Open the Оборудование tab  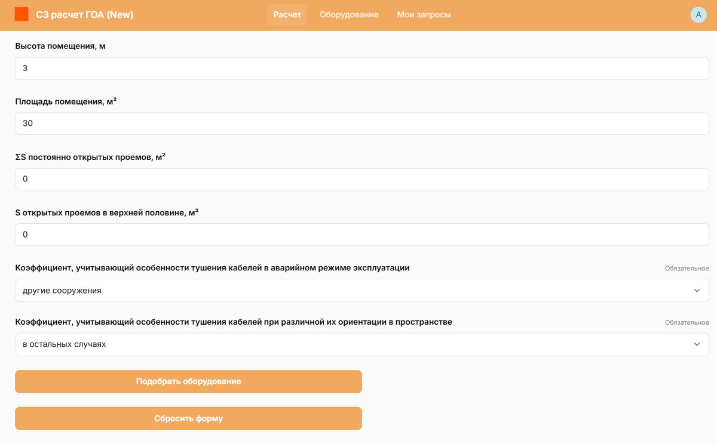[x=349, y=14]
